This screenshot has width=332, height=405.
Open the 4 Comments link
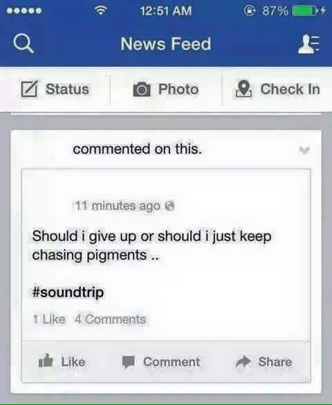pos(111,320)
